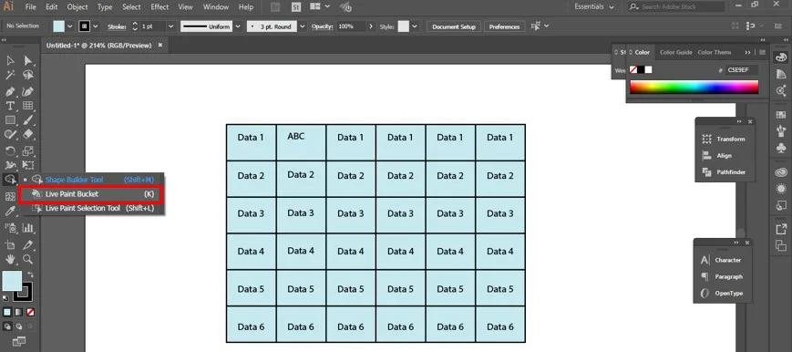792x352 pixels.
Task: Open the Effect menu
Action: 159,7
